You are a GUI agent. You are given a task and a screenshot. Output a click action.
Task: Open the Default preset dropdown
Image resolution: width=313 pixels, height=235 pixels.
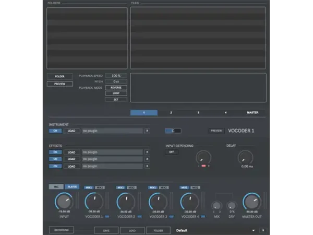tap(216, 230)
